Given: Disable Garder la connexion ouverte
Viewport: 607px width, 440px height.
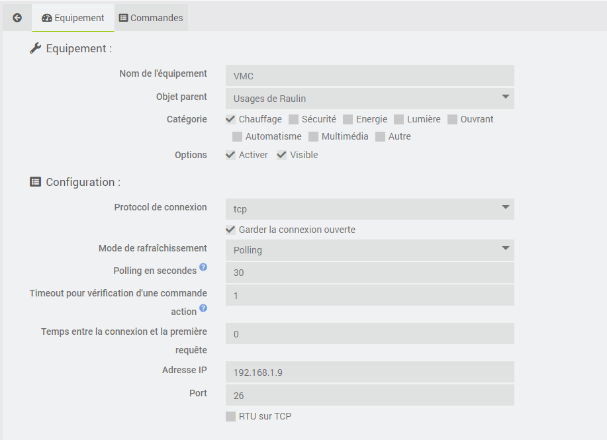Looking at the screenshot, I should point(230,230).
